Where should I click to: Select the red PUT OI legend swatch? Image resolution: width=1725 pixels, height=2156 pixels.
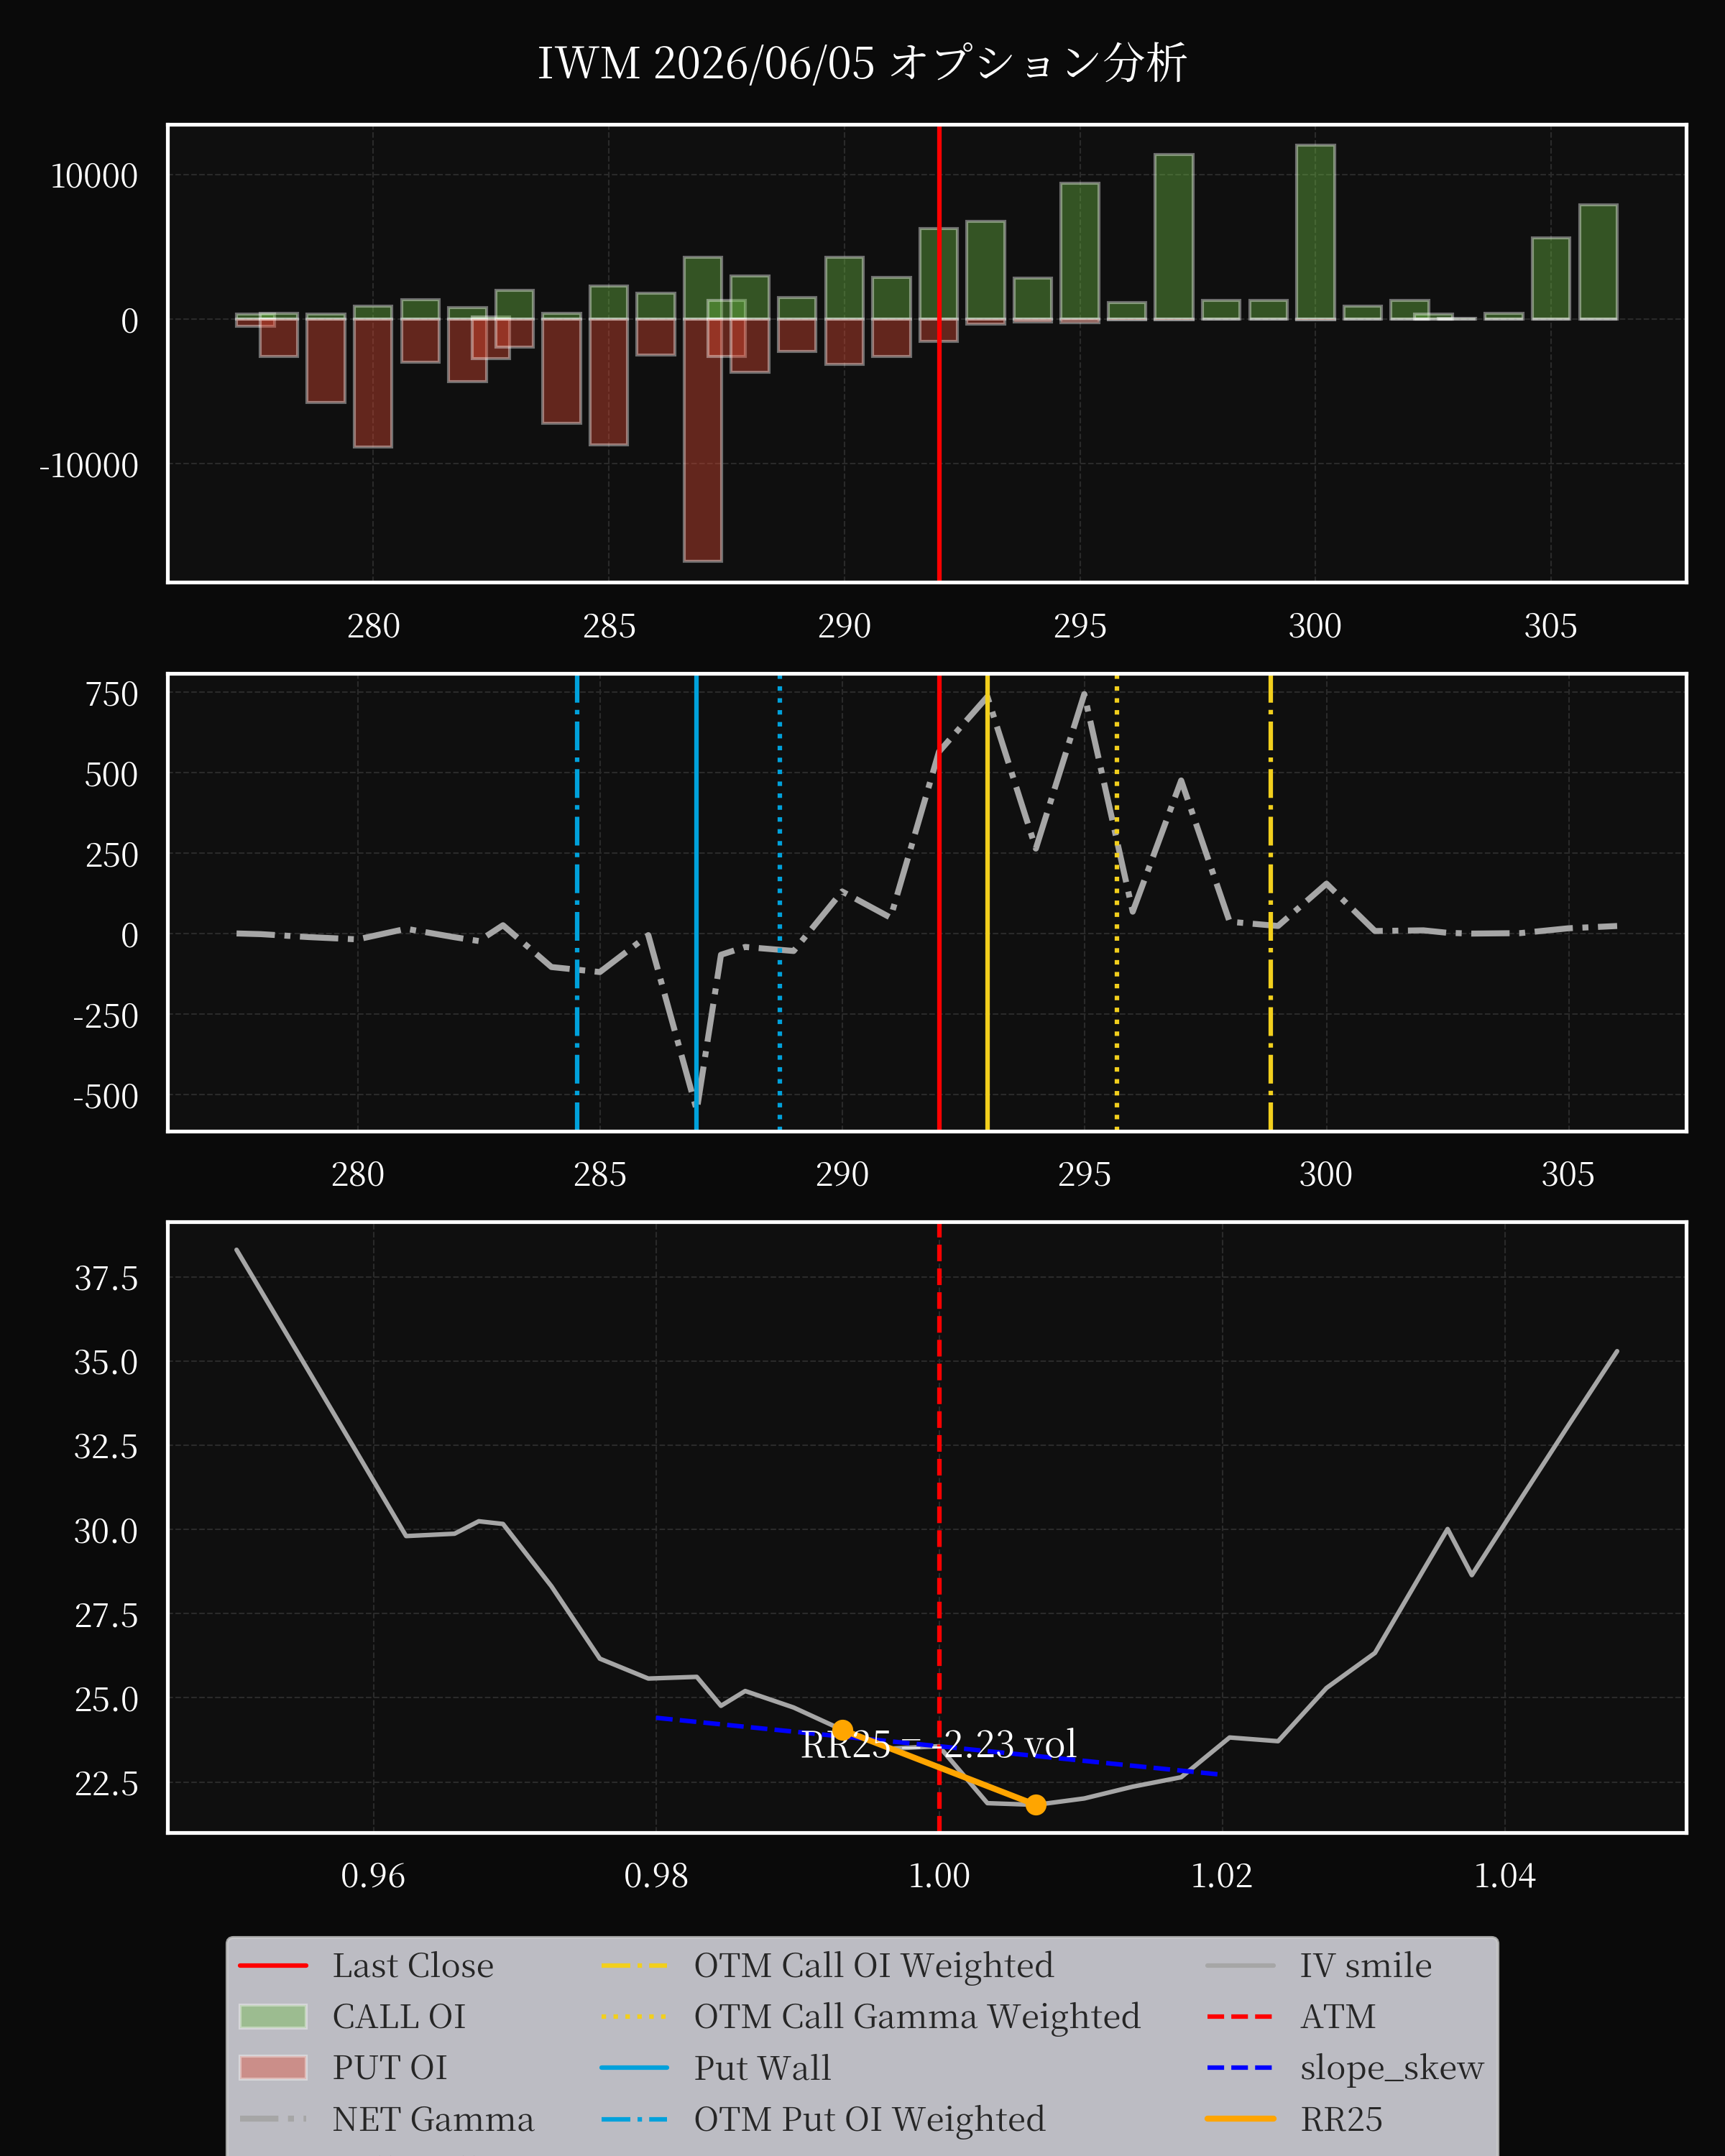(273, 2067)
